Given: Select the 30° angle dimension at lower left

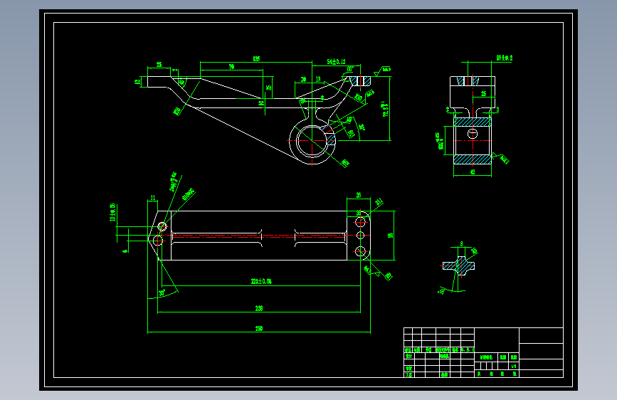Looking at the screenshot, I should 162,293.
